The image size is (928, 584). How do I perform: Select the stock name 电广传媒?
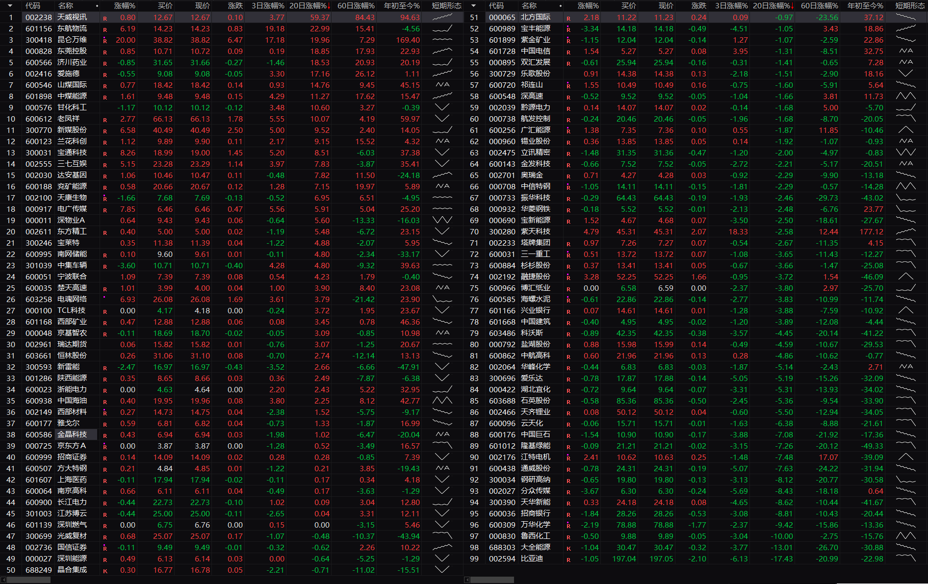(72, 209)
